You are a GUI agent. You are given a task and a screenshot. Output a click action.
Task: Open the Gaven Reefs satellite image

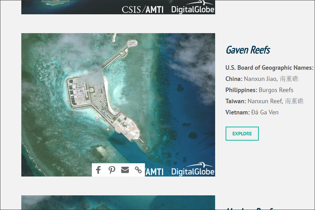(x=118, y=98)
